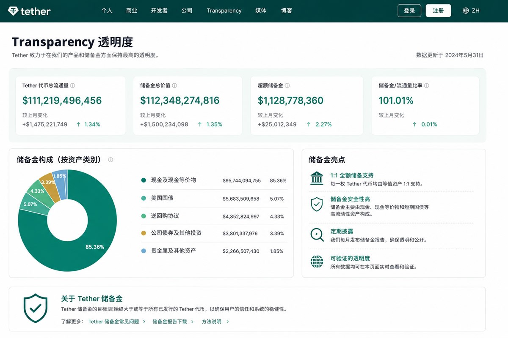Click the up arrow beside 1.35%

pos(200,124)
